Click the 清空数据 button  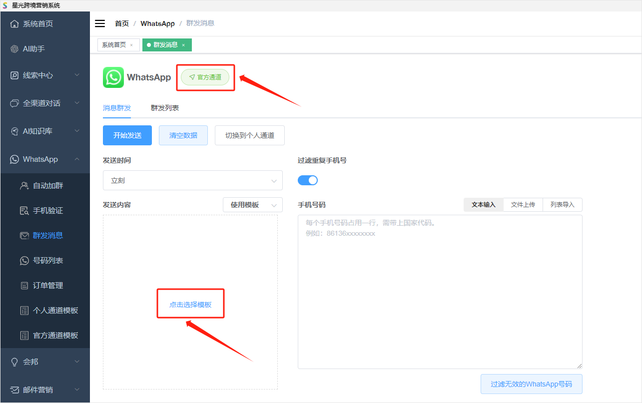point(183,135)
